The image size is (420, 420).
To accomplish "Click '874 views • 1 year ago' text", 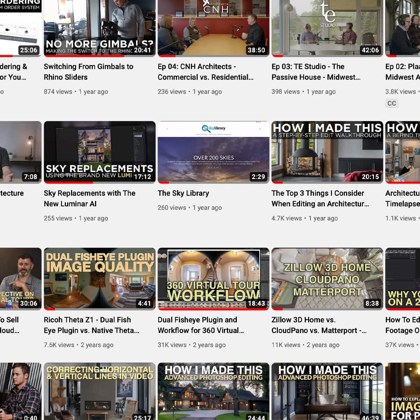I will click(76, 92).
